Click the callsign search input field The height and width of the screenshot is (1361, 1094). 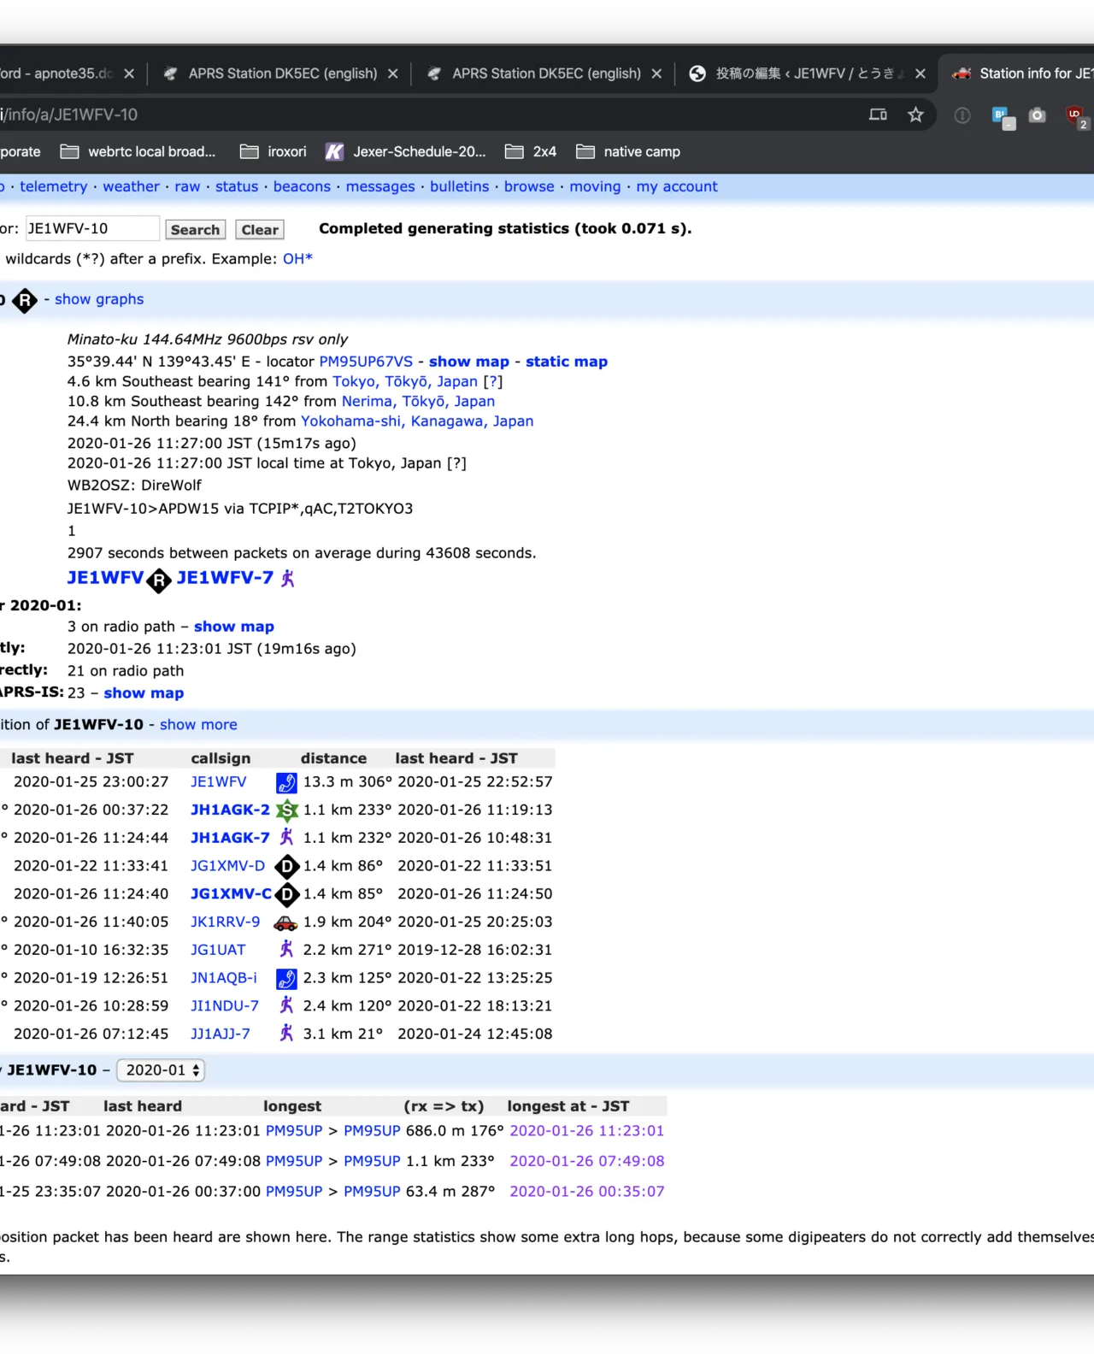tap(91, 228)
